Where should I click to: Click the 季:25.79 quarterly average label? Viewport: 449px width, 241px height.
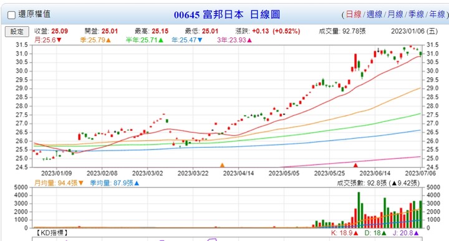pyautogui.click(x=95, y=40)
